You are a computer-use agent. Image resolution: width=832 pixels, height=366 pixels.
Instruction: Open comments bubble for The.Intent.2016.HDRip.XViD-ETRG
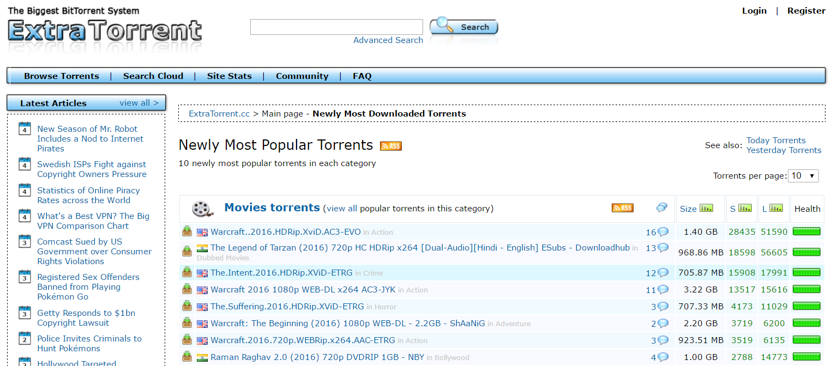(663, 273)
